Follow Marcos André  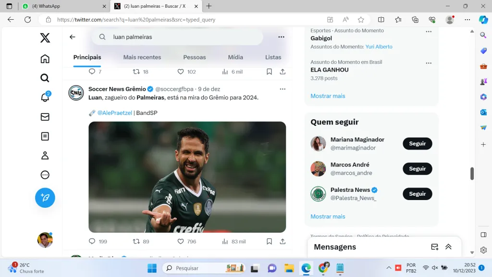point(417,169)
